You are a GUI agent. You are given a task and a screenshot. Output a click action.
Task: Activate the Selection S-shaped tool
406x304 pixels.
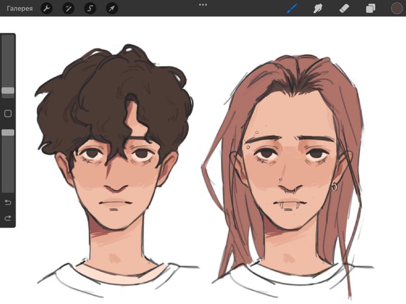click(90, 8)
